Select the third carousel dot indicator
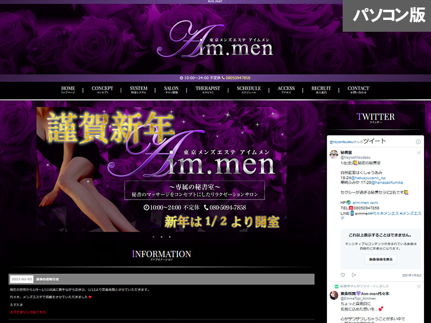Image resolution: width=431 pixels, height=323 pixels. (169, 237)
